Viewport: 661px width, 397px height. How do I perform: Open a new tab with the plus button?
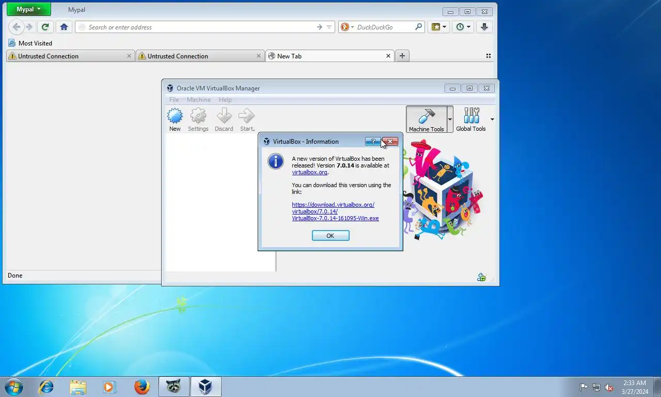402,56
